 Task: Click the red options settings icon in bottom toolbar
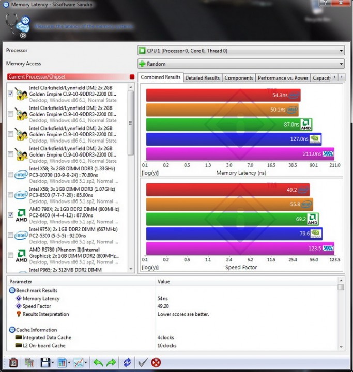(x=13, y=363)
